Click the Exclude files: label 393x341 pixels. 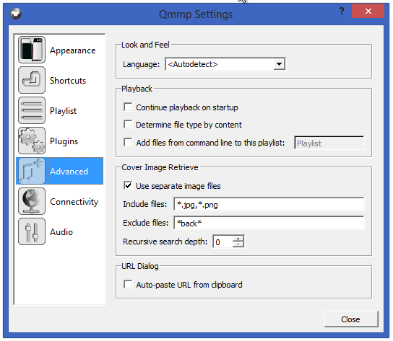tap(146, 223)
